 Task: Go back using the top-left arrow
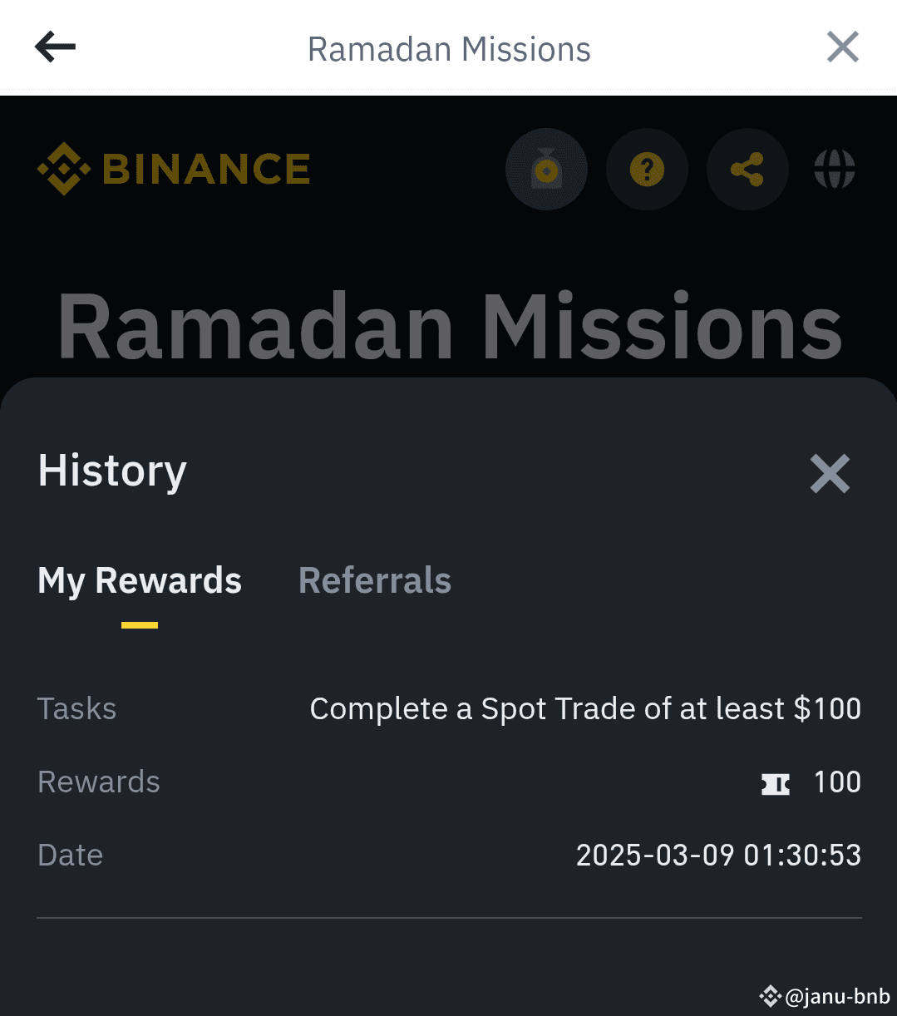coord(55,47)
